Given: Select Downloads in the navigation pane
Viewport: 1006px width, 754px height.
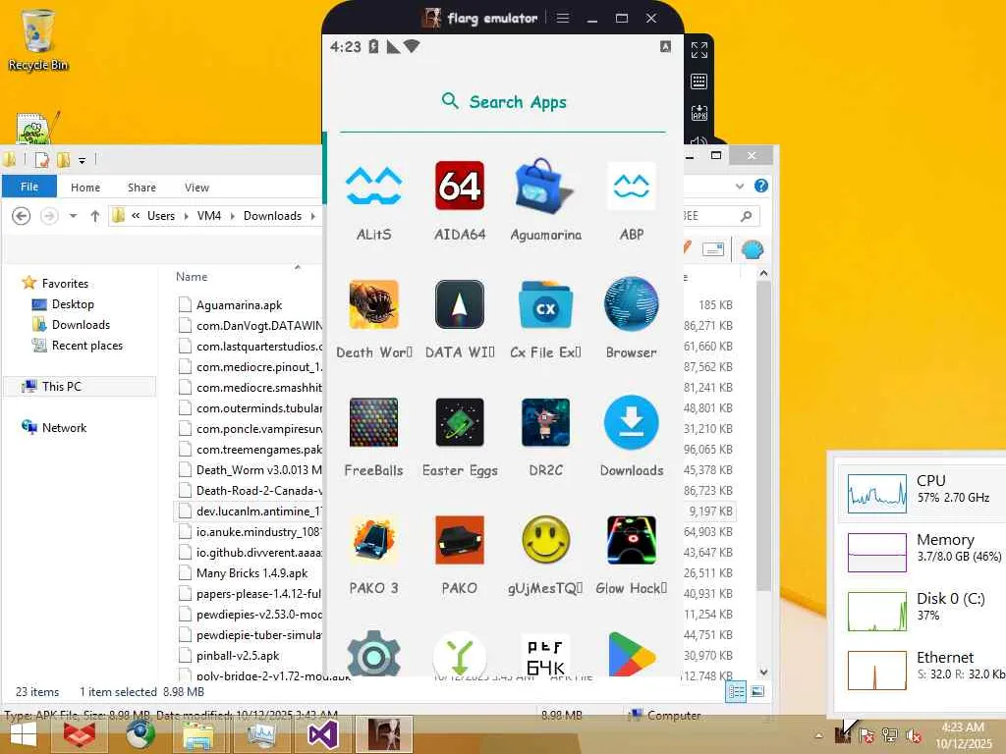Looking at the screenshot, I should [x=81, y=325].
